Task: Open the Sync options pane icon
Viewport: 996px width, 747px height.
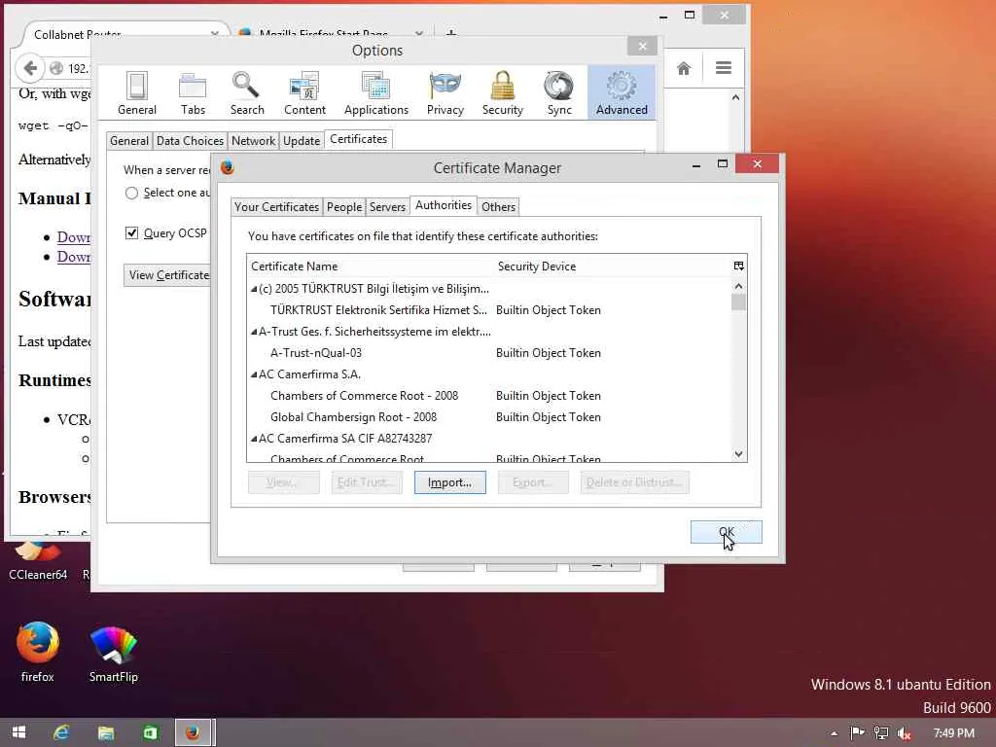Action: click(x=559, y=92)
